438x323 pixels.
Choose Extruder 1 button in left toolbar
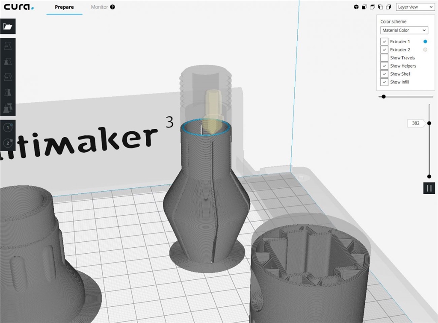(8, 127)
